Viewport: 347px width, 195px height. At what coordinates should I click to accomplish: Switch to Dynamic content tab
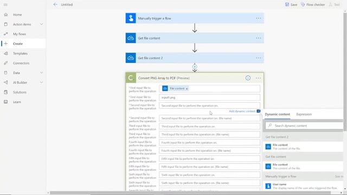[277, 114]
